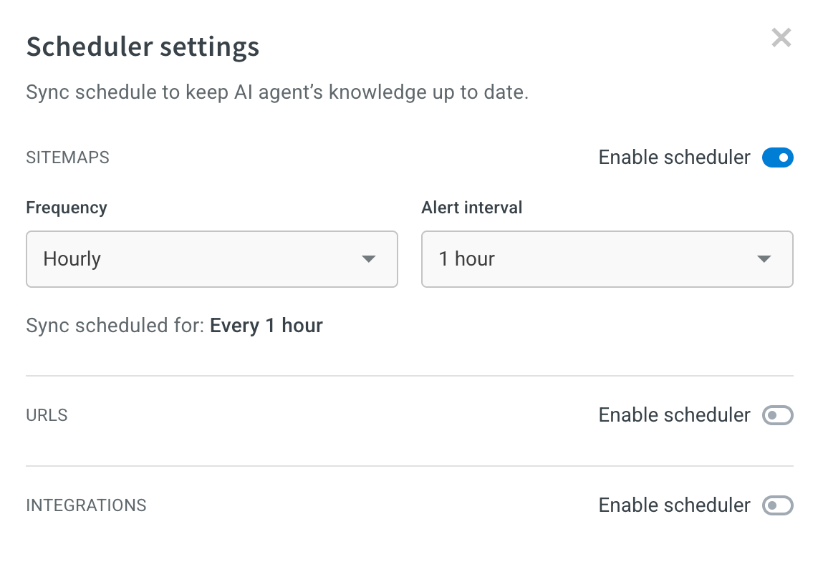The image size is (818, 587).
Task: Click the 'Frequency' field label
Action: click(x=67, y=208)
